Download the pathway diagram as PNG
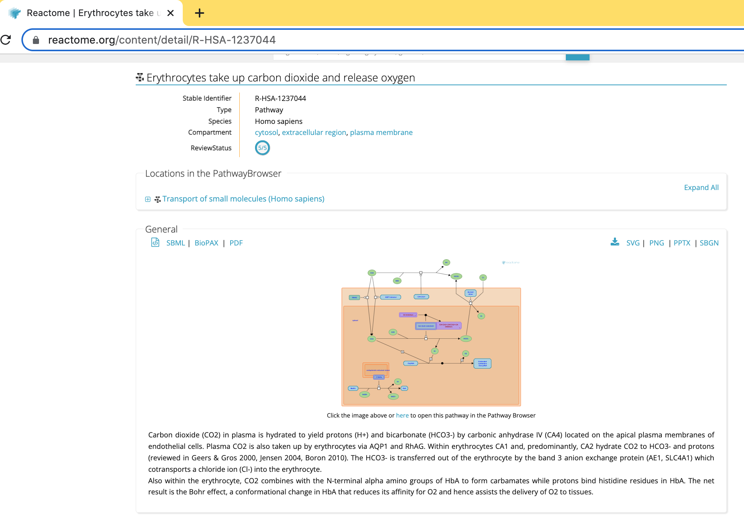The width and height of the screenshot is (744, 520). coord(656,243)
